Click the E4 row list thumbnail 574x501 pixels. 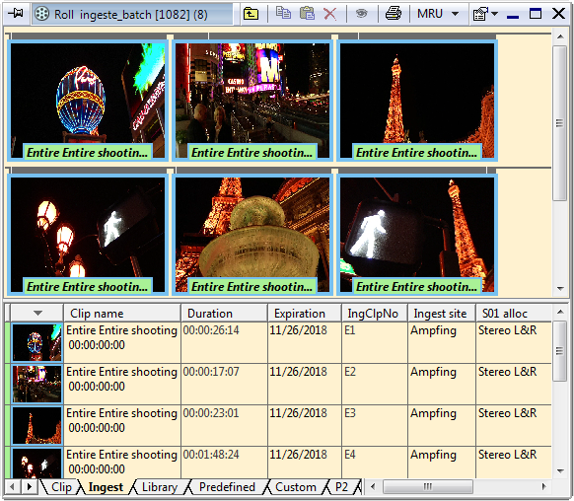point(36,463)
